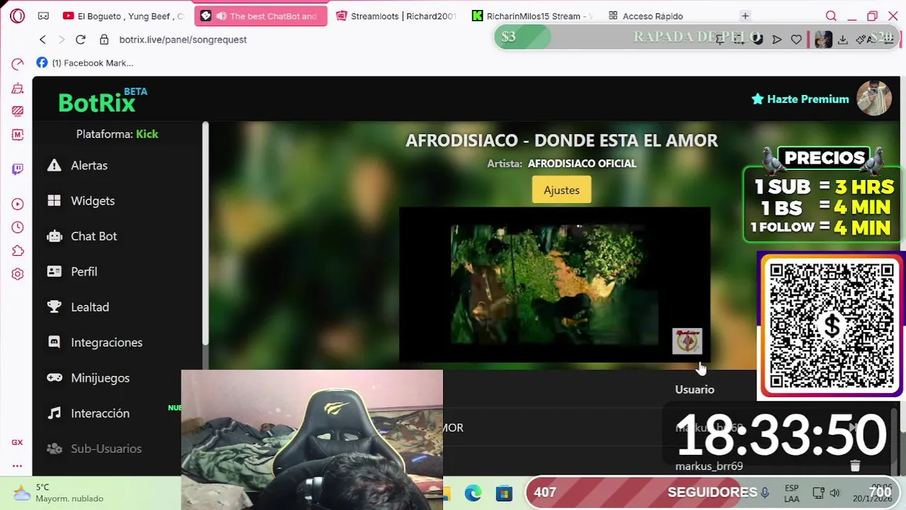Open the taskbar volume speaker icon
The image size is (906, 510).
tap(835, 493)
